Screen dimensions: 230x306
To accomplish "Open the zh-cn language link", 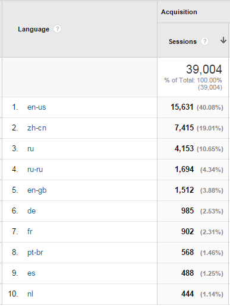I will [x=37, y=128].
